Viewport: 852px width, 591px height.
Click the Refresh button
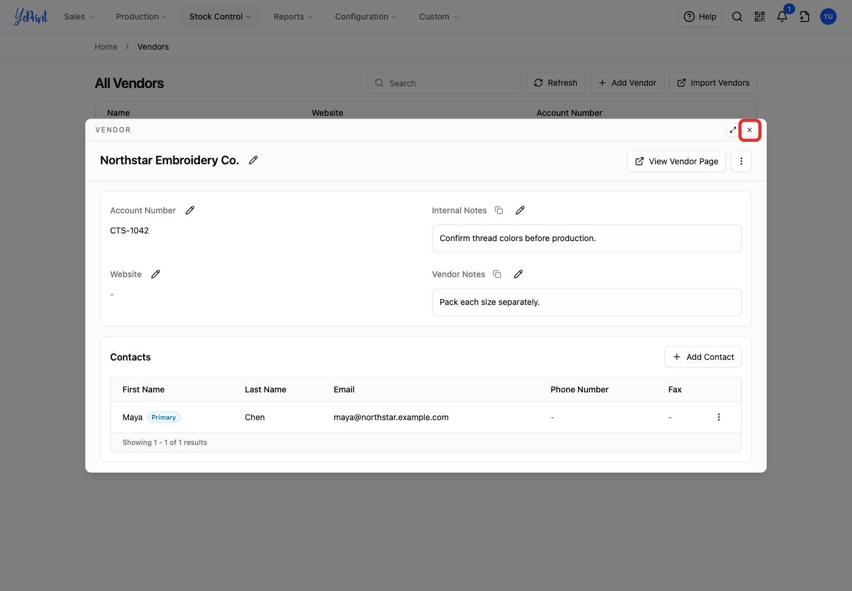[x=556, y=83]
